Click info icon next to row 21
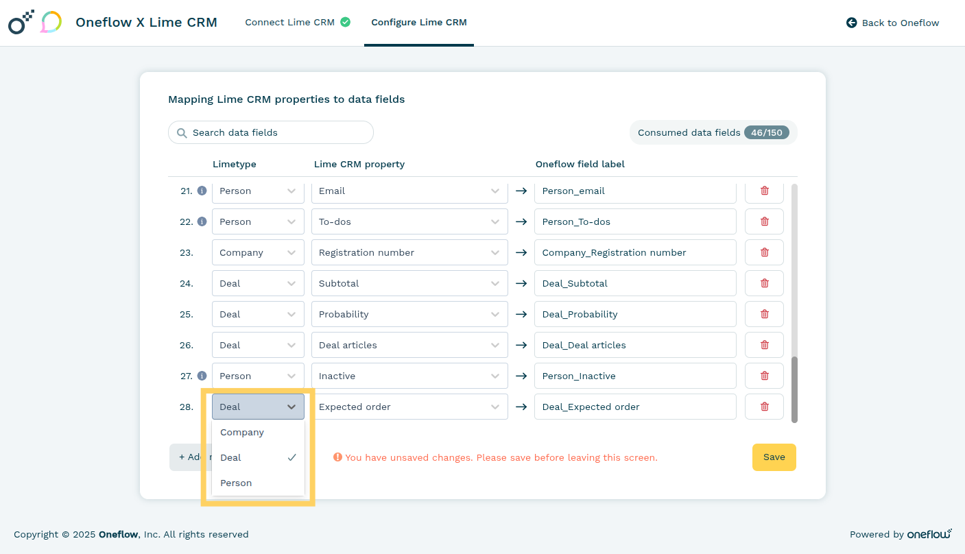Image resolution: width=965 pixels, height=554 pixels. coord(202,191)
